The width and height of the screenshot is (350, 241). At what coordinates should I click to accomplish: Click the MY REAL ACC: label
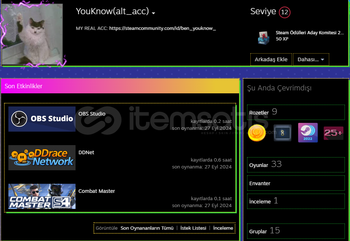pyautogui.click(x=92, y=28)
